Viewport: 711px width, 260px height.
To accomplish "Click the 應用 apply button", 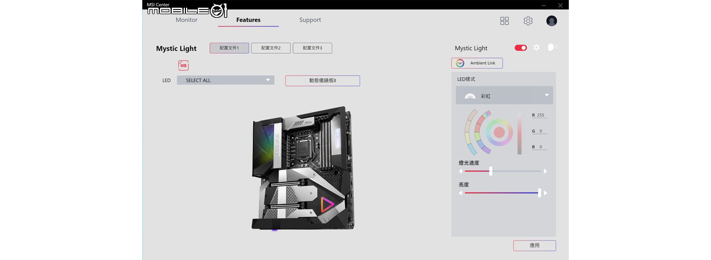I will pyautogui.click(x=534, y=245).
